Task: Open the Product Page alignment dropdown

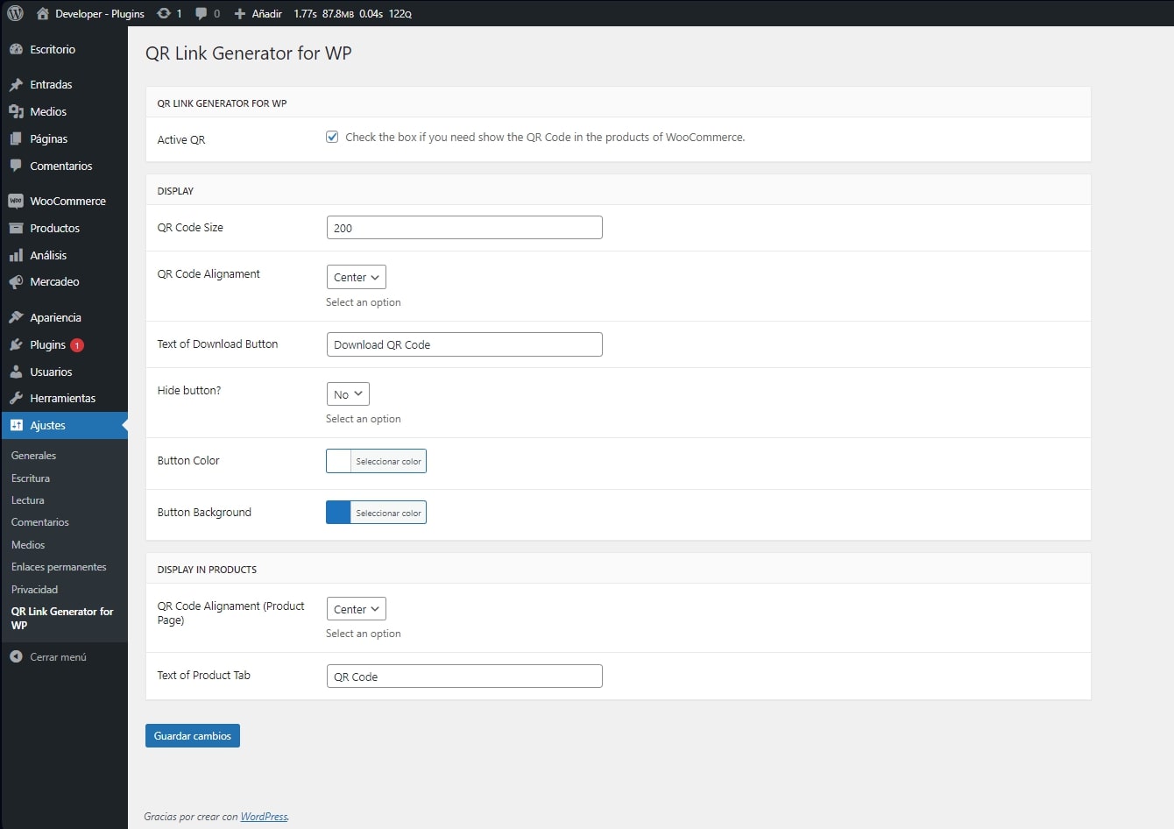Action: click(x=356, y=609)
